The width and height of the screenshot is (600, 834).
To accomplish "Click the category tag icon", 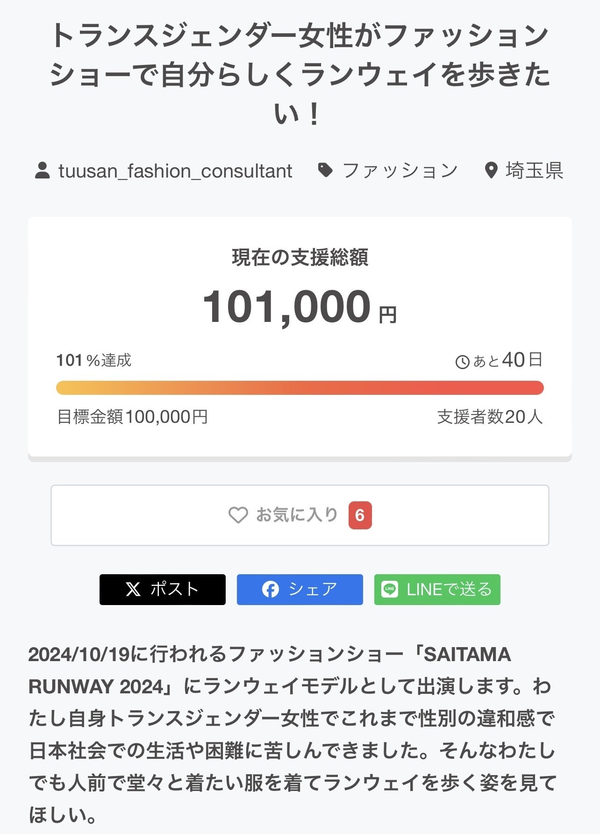I will [x=325, y=170].
